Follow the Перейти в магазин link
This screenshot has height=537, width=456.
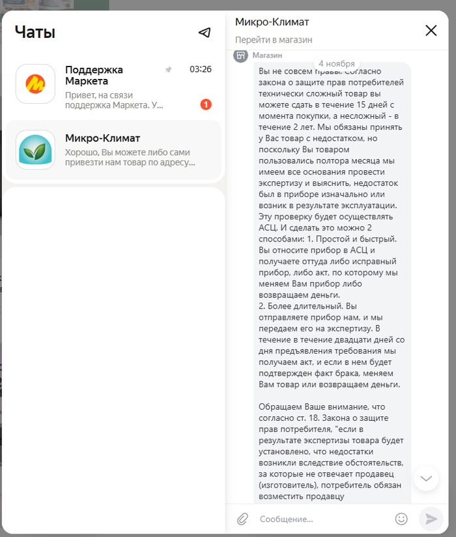point(274,40)
